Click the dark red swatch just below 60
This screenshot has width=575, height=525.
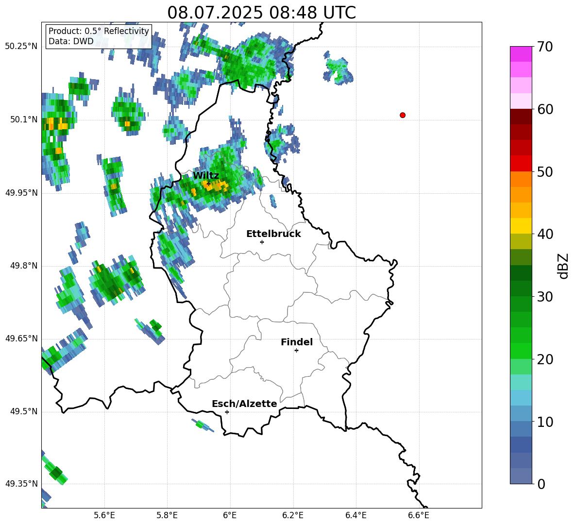(x=521, y=117)
